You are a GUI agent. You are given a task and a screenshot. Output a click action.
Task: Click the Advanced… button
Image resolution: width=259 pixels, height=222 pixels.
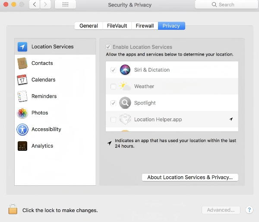point(221,210)
